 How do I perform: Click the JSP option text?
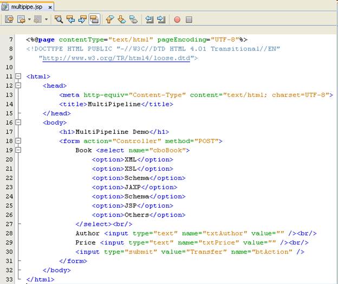(x=131, y=206)
